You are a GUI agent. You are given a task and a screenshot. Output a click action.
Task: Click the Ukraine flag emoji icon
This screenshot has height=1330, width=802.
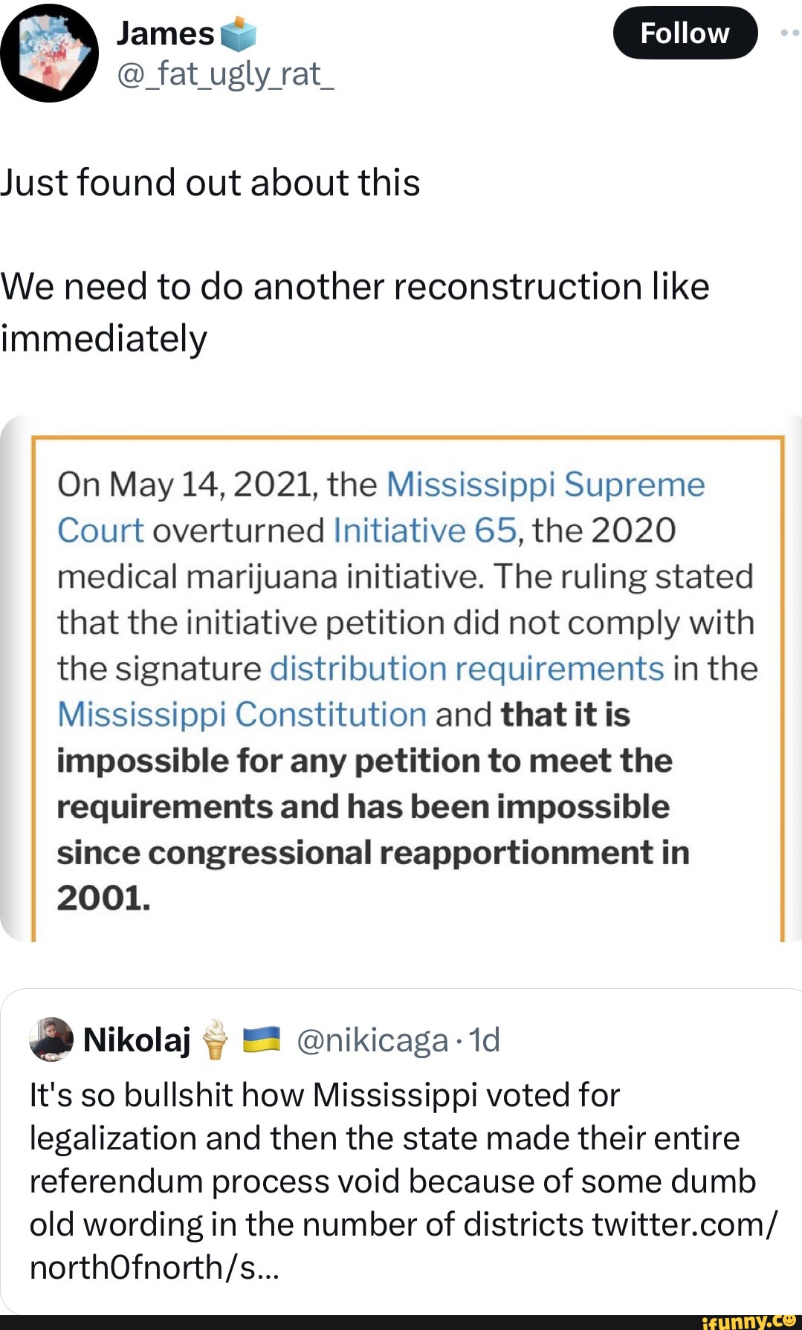click(262, 1039)
